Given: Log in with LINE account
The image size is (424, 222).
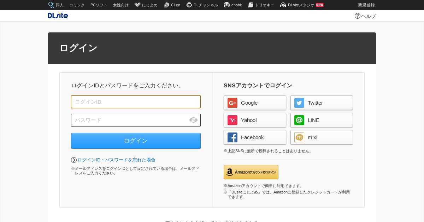Looking at the screenshot, I should [x=322, y=120].
